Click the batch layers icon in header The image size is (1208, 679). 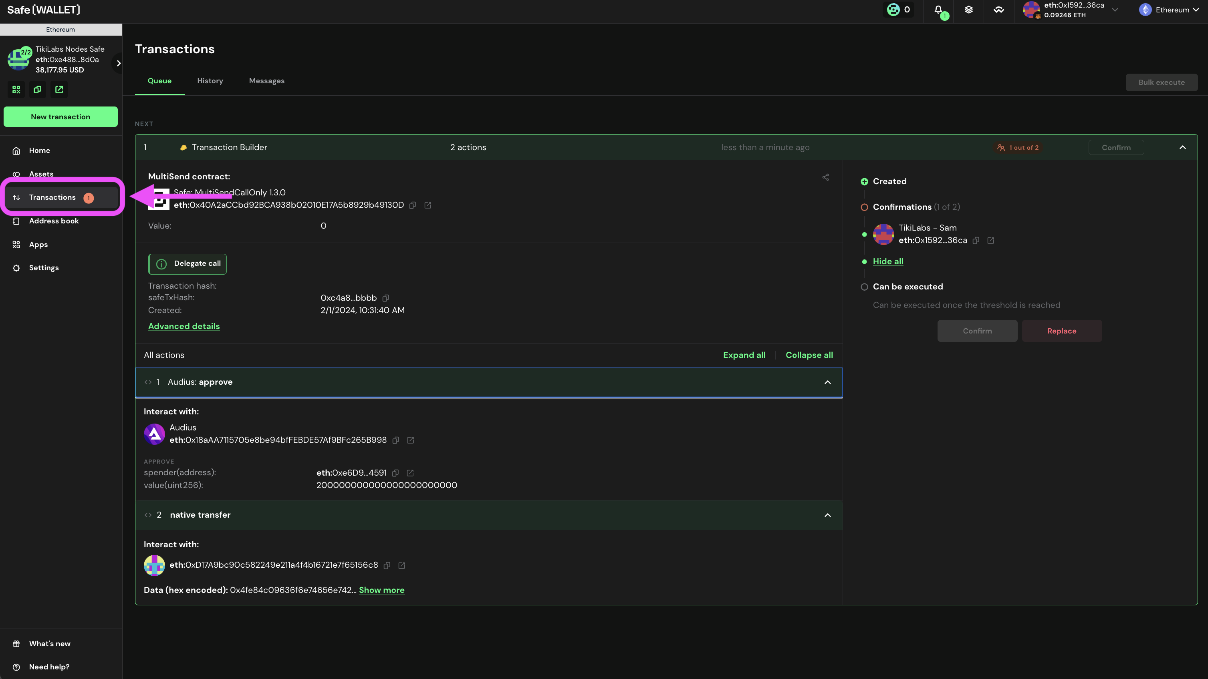(x=969, y=10)
